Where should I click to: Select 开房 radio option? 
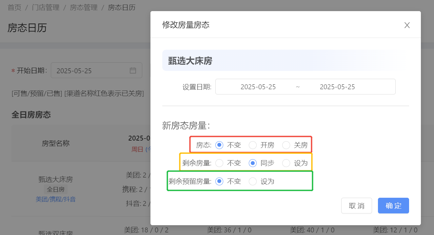pyautogui.click(x=253, y=145)
